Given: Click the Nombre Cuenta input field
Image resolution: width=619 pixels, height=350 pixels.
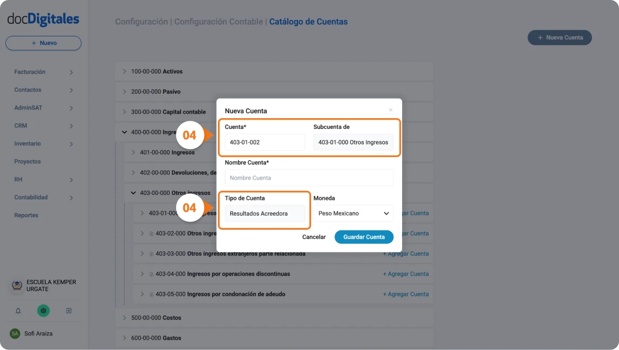Looking at the screenshot, I should (309, 178).
